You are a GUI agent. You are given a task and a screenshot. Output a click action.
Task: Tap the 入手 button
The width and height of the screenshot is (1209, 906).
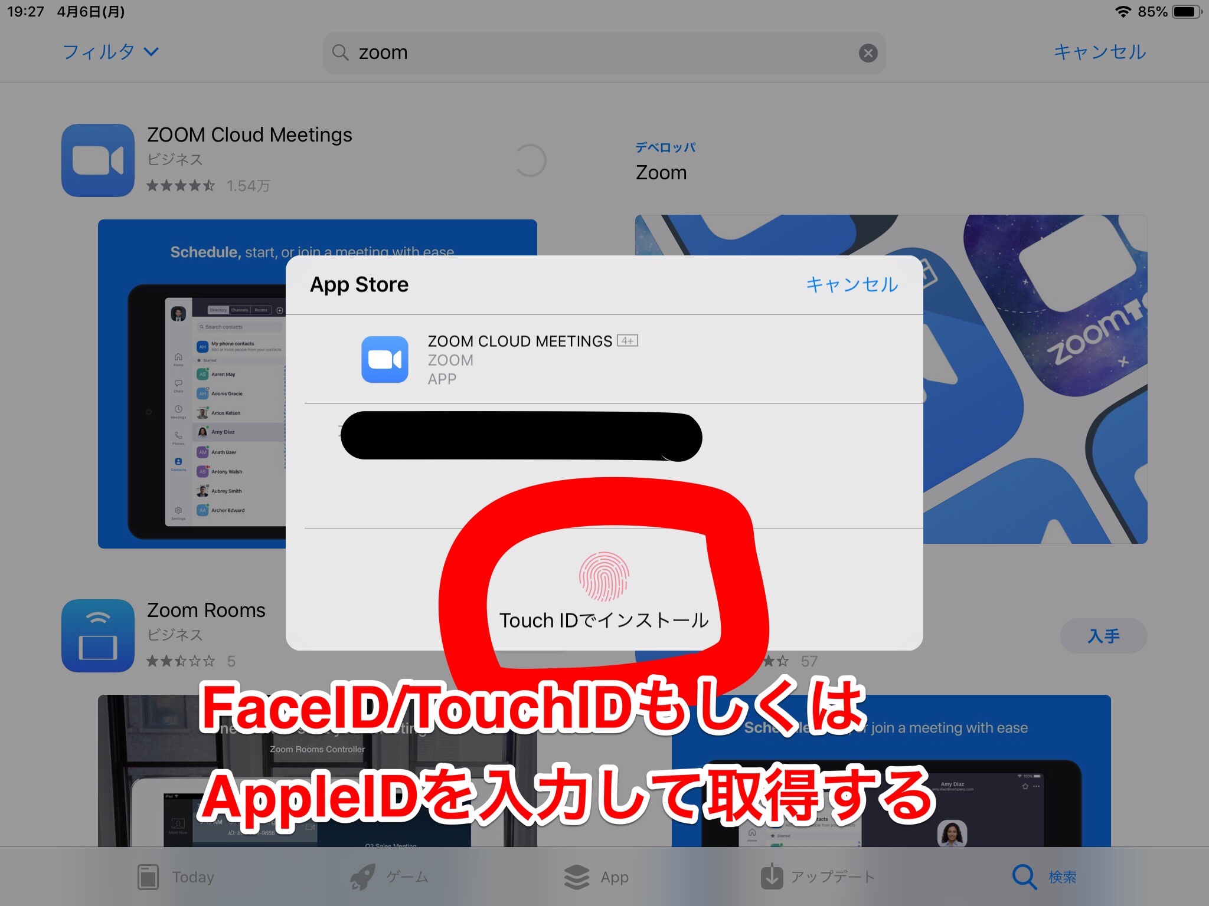click(1103, 636)
